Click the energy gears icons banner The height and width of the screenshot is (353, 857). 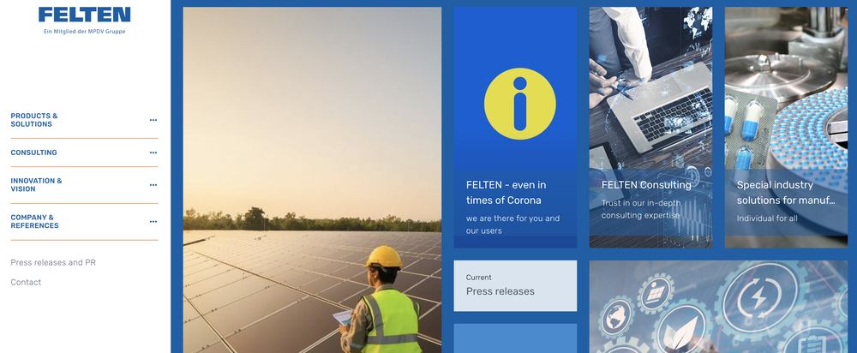(x=718, y=307)
